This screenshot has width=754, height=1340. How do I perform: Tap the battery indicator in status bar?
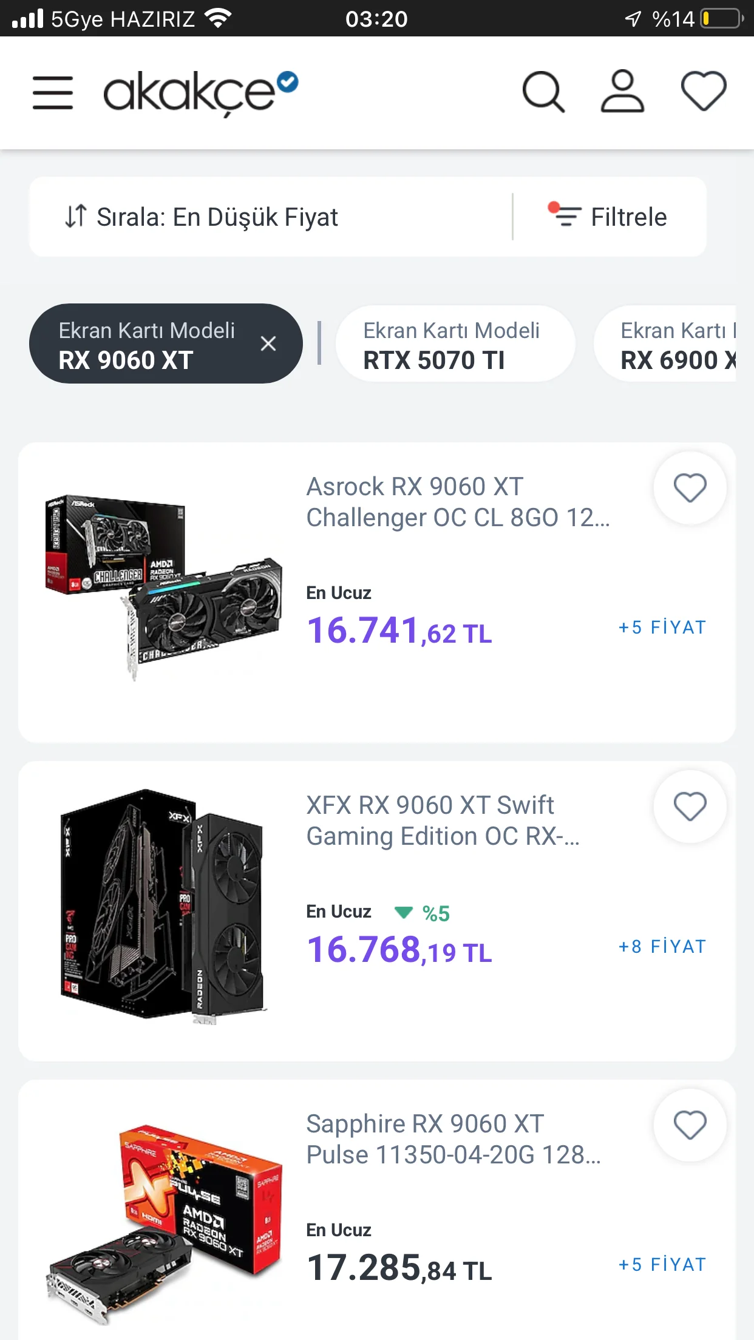tap(721, 19)
